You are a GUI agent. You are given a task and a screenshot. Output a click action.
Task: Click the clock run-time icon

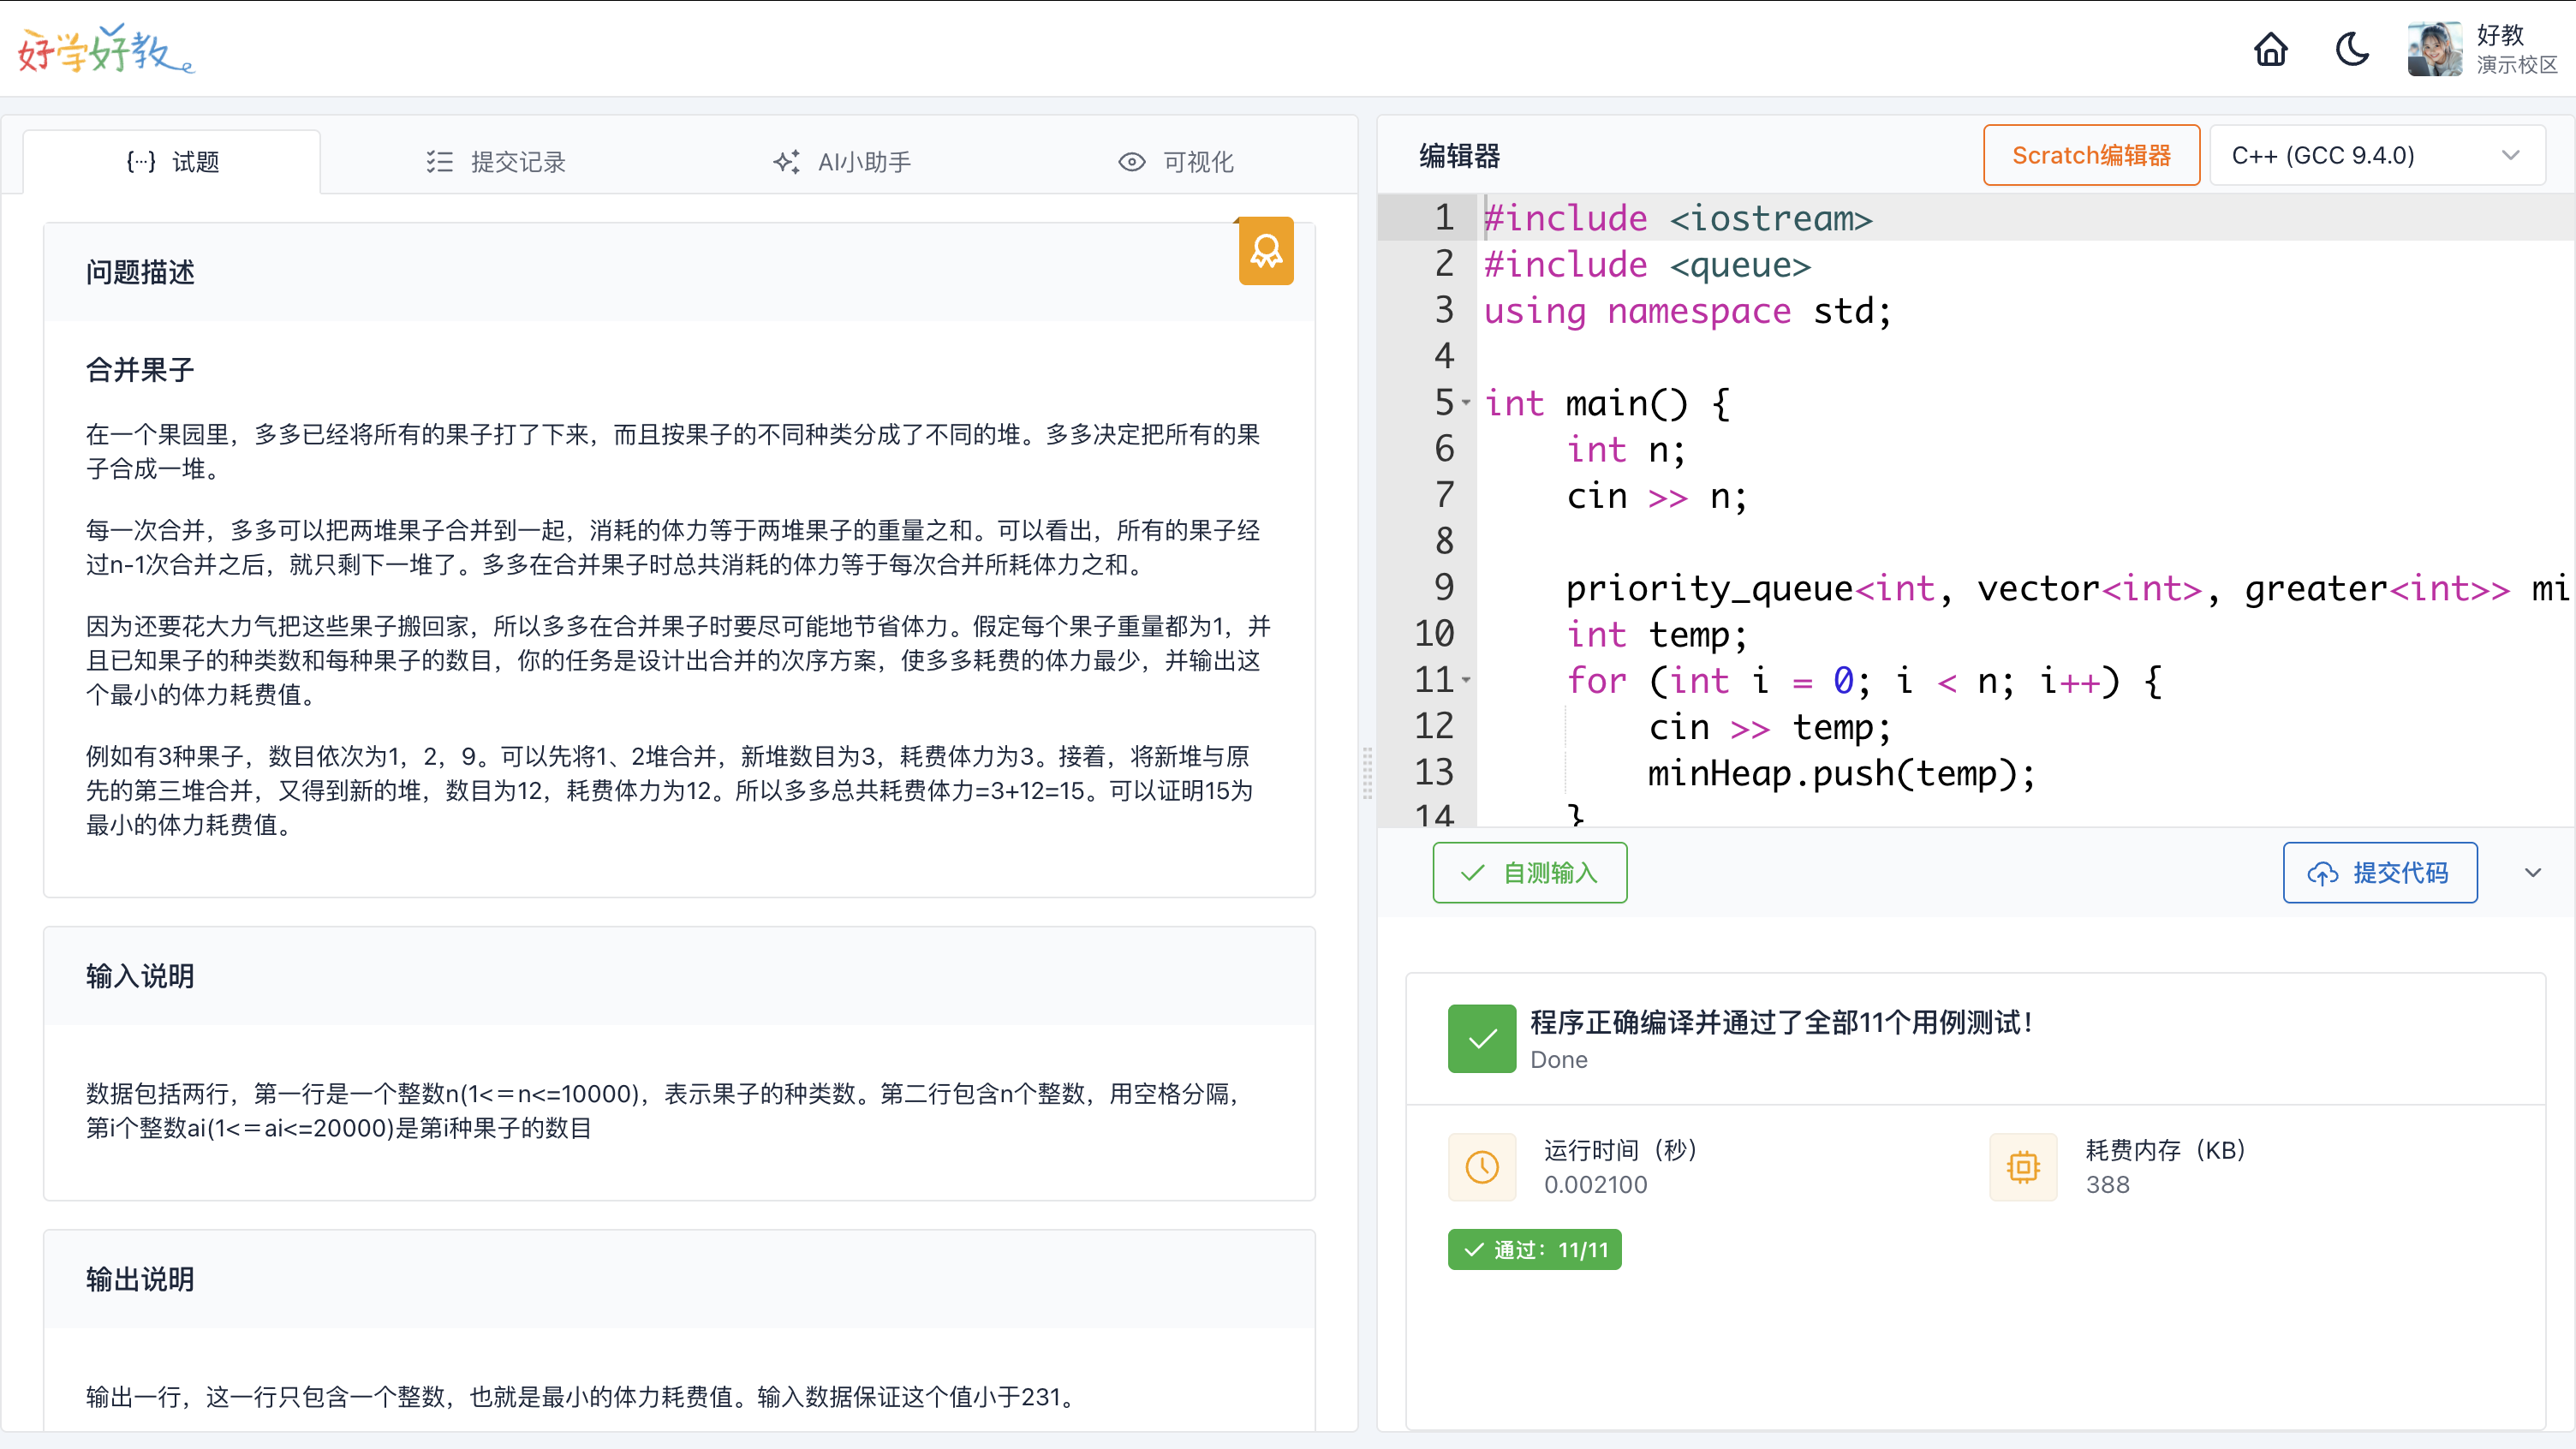[1481, 1167]
